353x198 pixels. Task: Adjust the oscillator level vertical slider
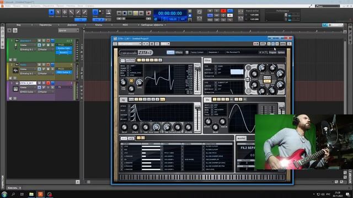[197, 79]
